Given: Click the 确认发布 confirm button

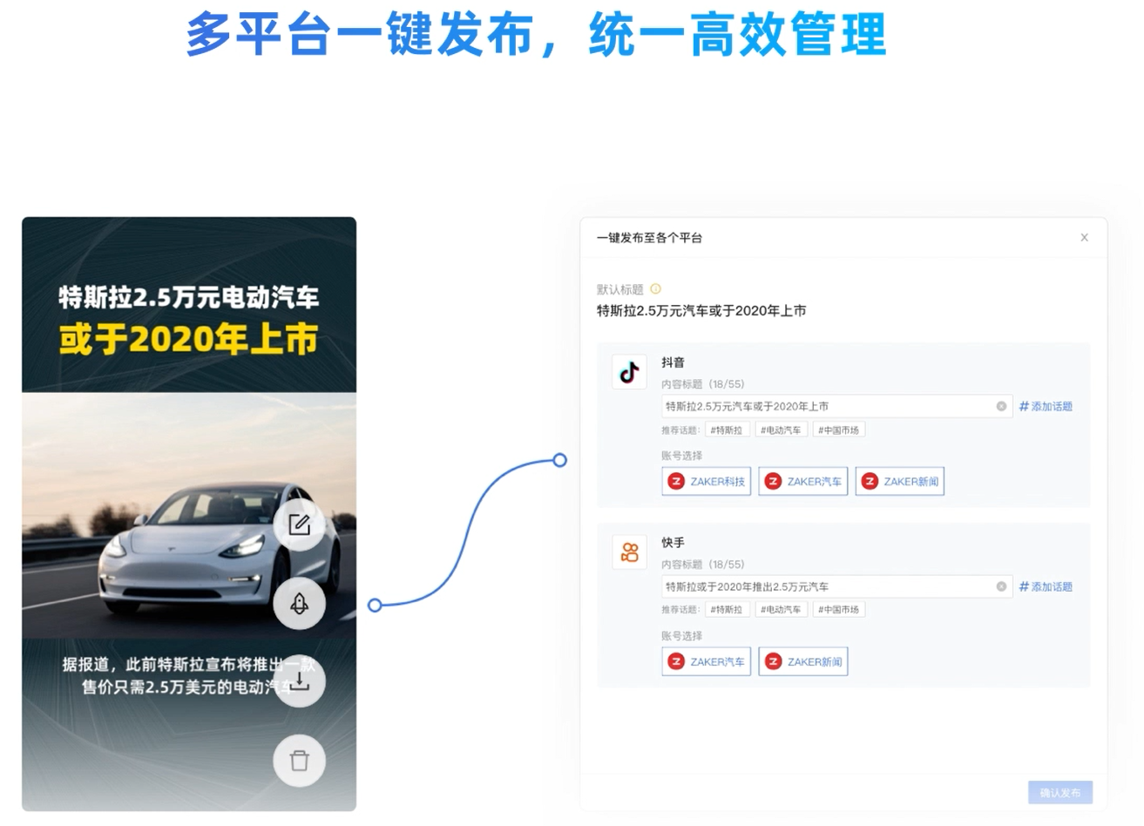Looking at the screenshot, I should 1060,793.
